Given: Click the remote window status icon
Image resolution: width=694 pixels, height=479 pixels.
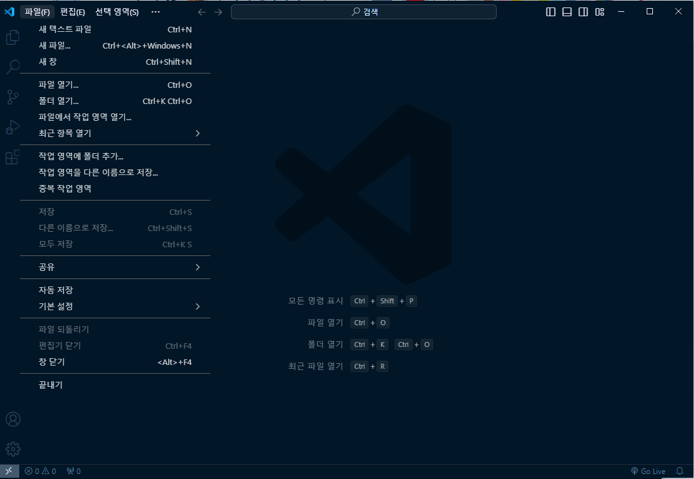Looking at the screenshot, I should click(x=9, y=471).
